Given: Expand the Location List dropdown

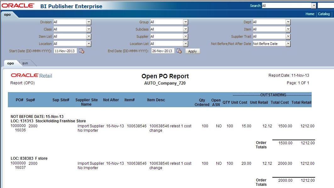Looking at the screenshot, I should point(186,44).
